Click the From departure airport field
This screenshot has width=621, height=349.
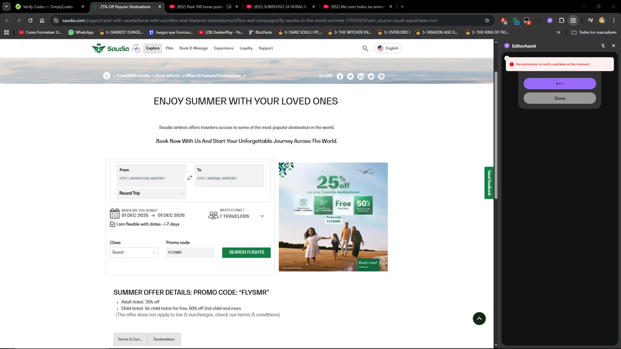[x=152, y=175]
